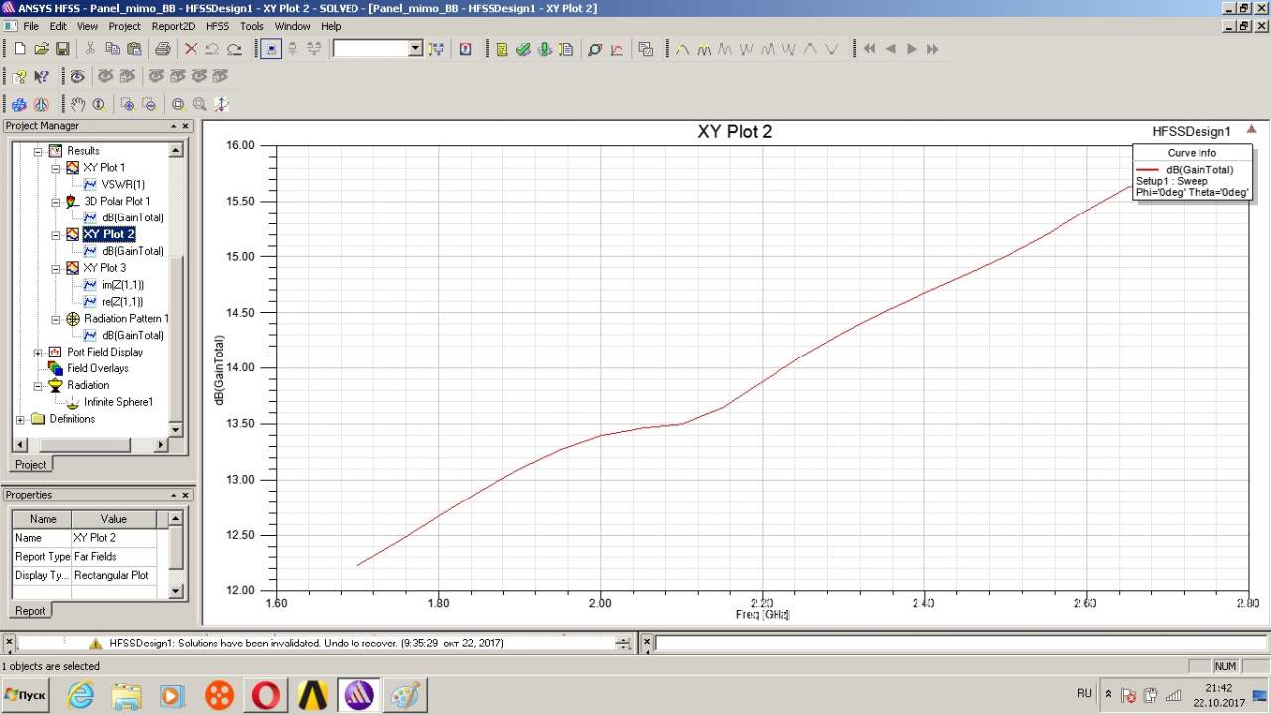Viewport: 1271px width, 715px height.
Task: Open the HFSS menu
Action: pos(216,26)
